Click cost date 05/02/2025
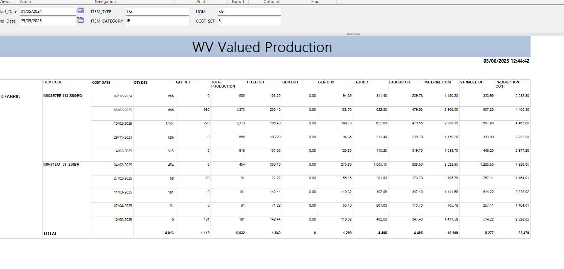The image size is (564, 269). pyautogui.click(x=123, y=110)
